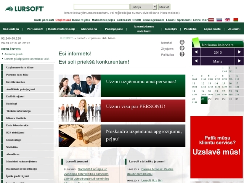Click the Meklēt search button

(x=164, y=7)
